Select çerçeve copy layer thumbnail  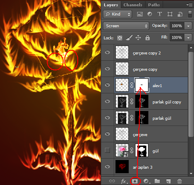122,69
